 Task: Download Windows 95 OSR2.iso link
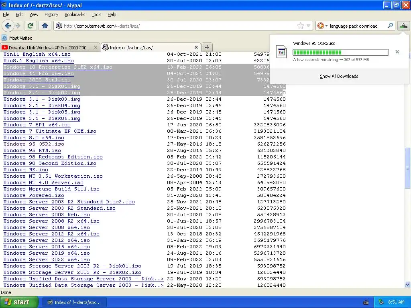[34, 144]
